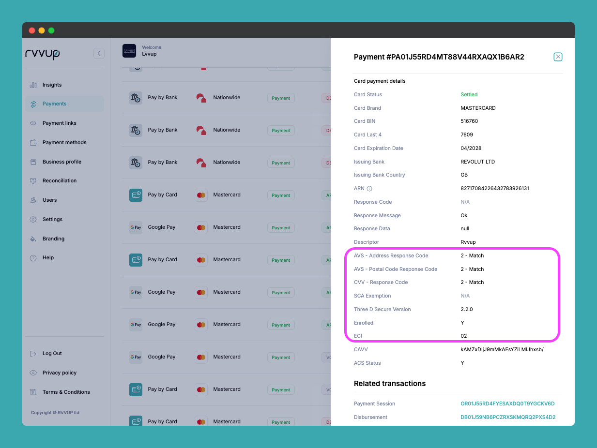The height and width of the screenshot is (448, 597).
Task: Click the Branding paint bucket icon
Action: tap(33, 239)
